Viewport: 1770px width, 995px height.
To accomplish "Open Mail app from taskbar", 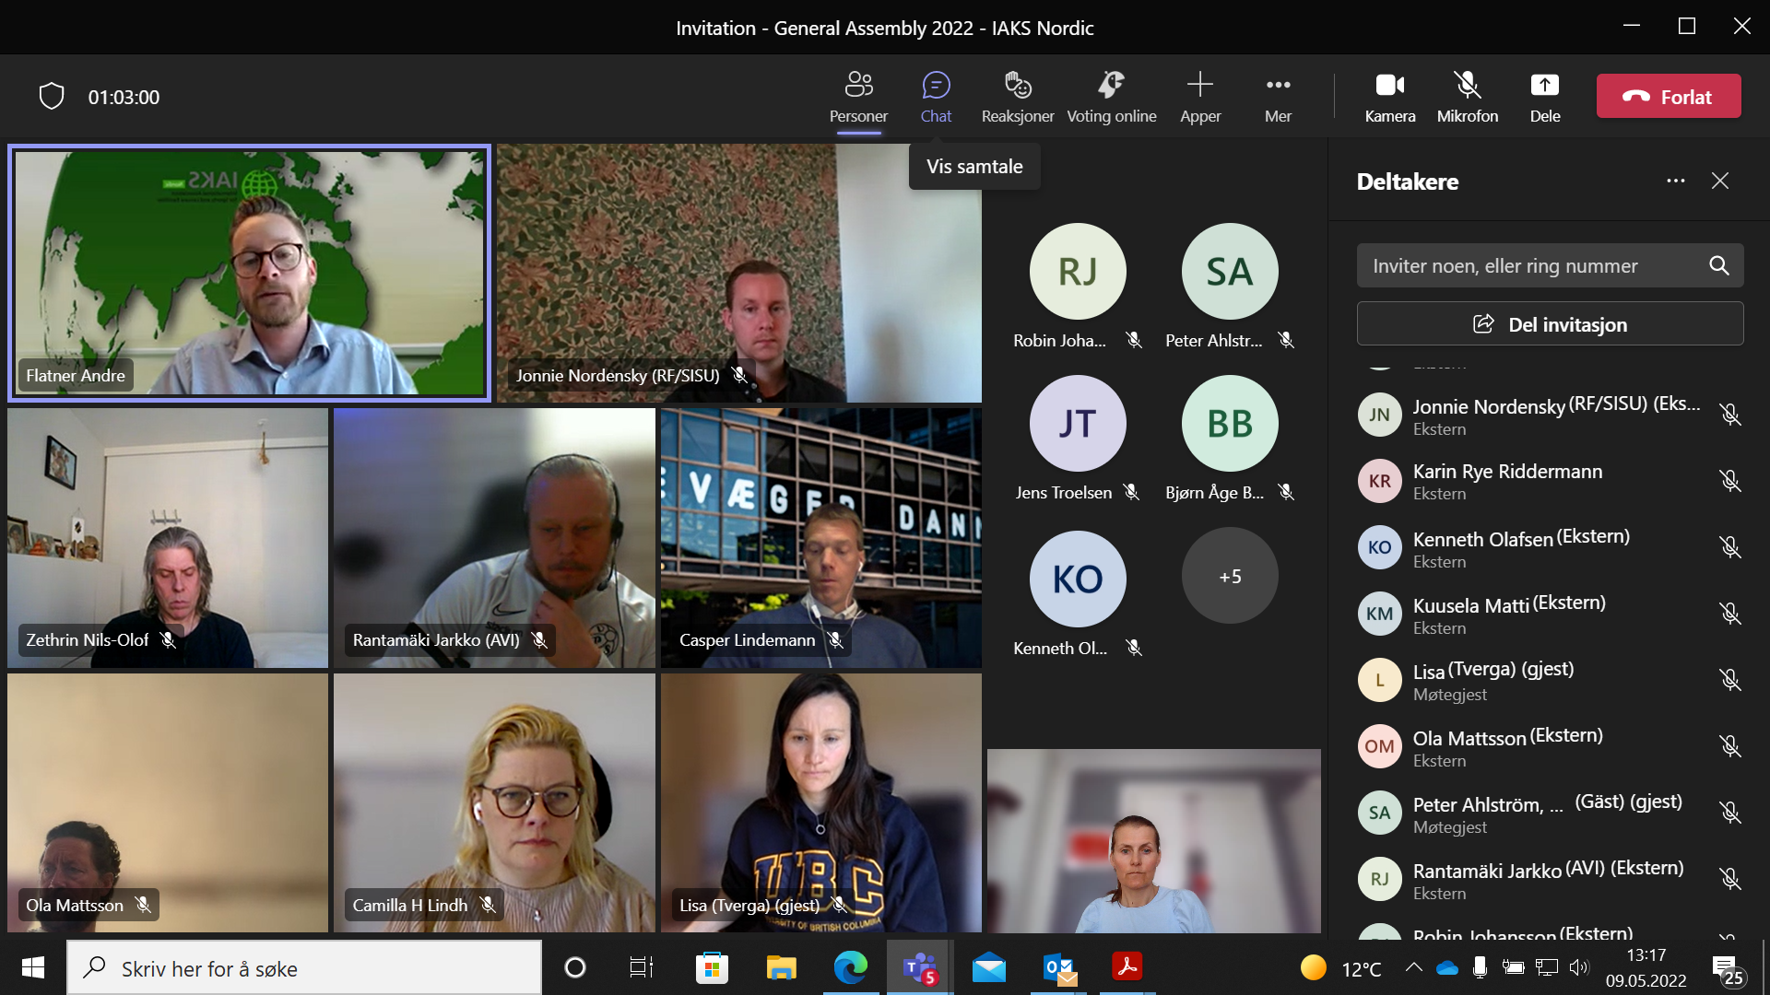I will [988, 967].
